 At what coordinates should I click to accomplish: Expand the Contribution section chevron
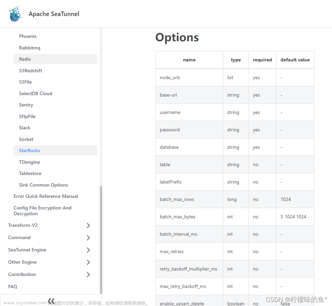point(88,275)
